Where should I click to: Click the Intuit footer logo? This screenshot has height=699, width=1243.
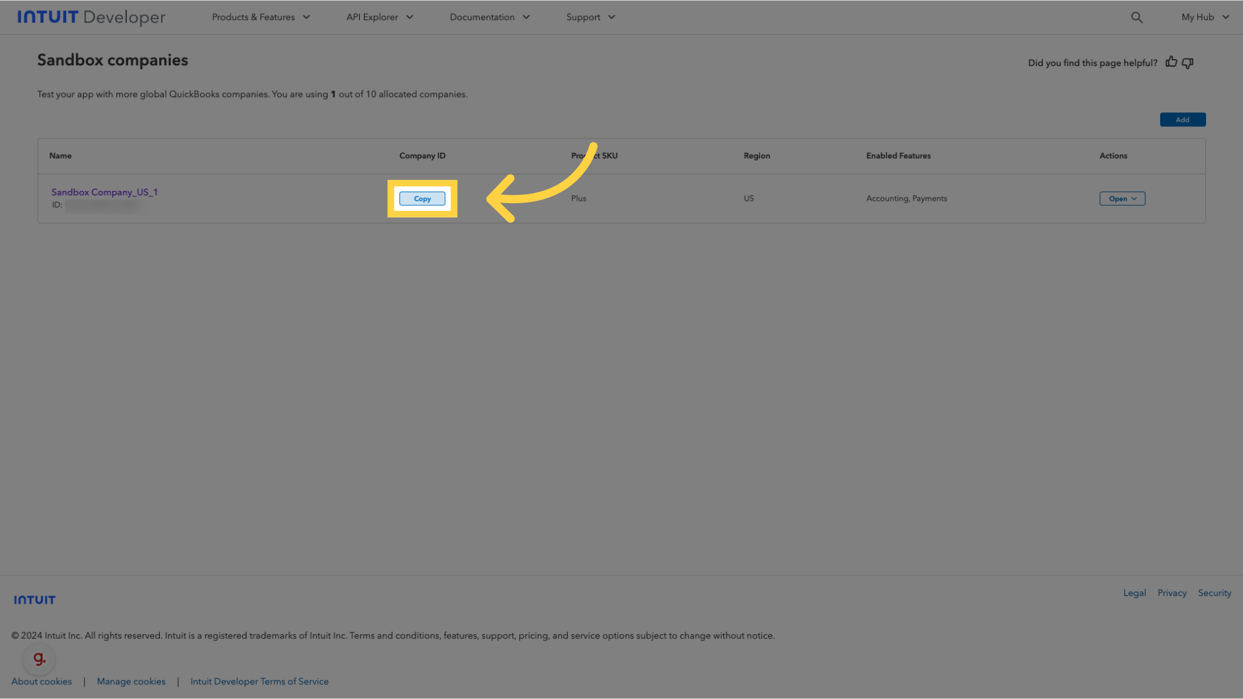(x=35, y=600)
